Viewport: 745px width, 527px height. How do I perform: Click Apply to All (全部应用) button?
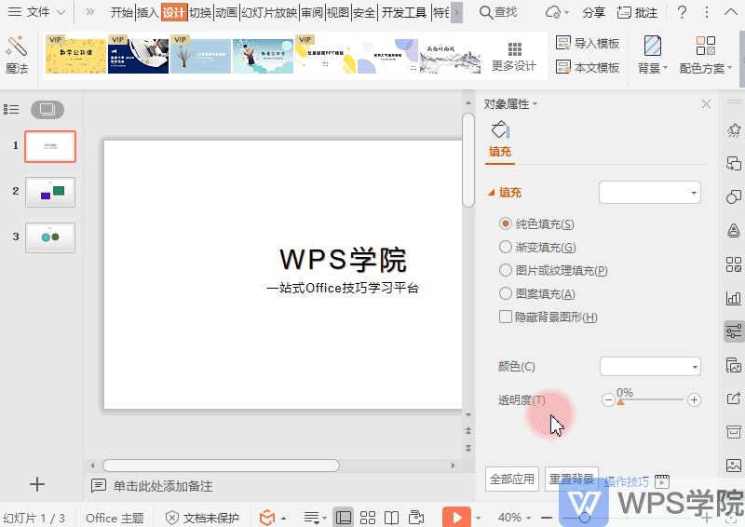[x=511, y=479]
